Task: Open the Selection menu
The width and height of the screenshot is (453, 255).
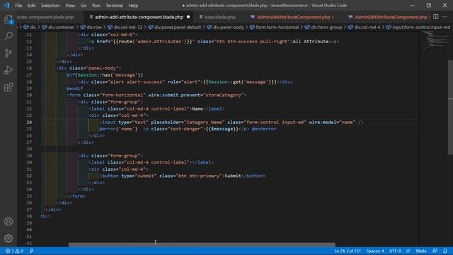Action: pyautogui.click(x=50, y=6)
